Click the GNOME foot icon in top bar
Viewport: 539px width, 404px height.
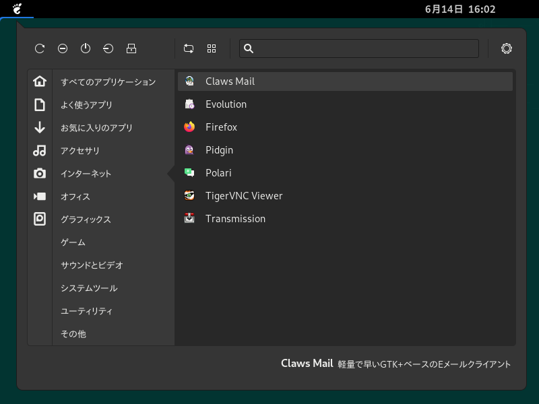click(x=17, y=9)
